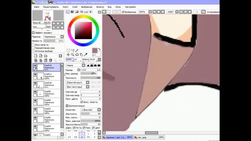Select the flat square brush edge shape
Image resolution: width=251 pixels, height=141 pixels.
coord(99,65)
